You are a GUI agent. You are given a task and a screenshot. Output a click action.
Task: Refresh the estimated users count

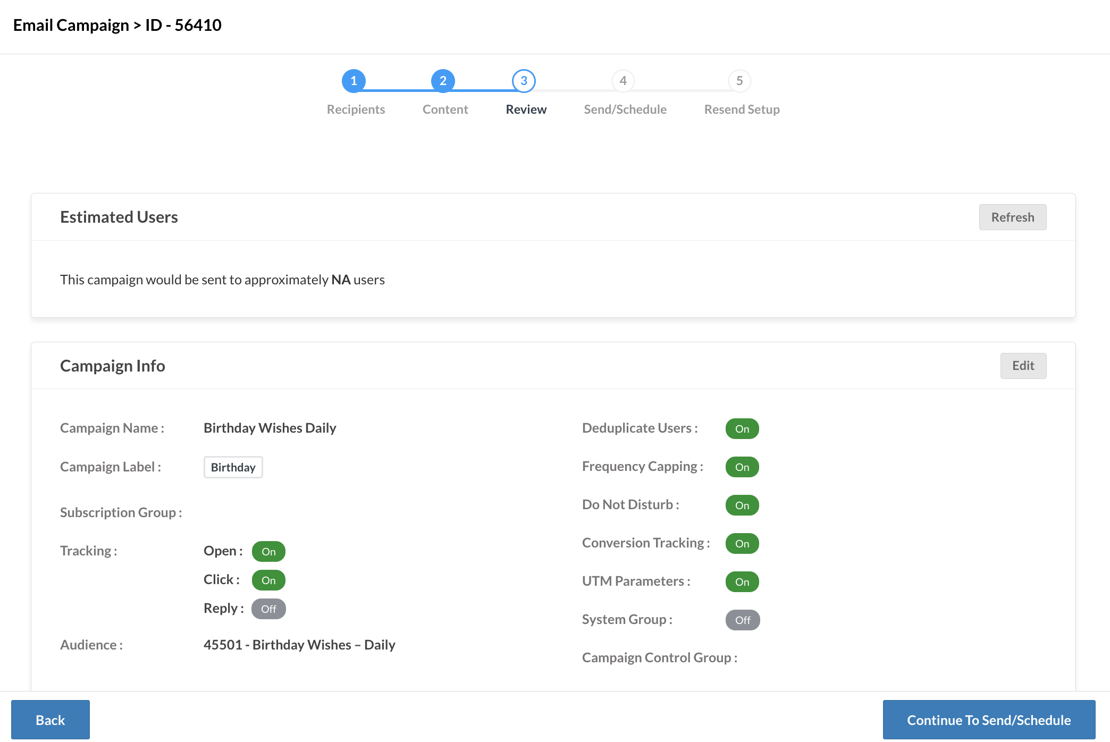(1012, 217)
